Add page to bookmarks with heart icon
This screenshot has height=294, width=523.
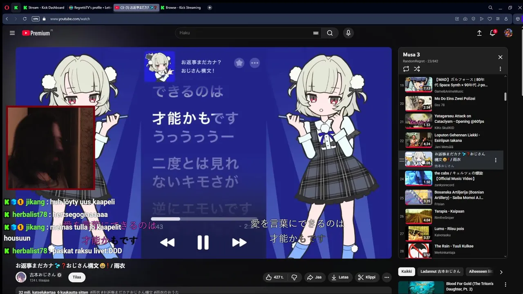tap(490, 19)
